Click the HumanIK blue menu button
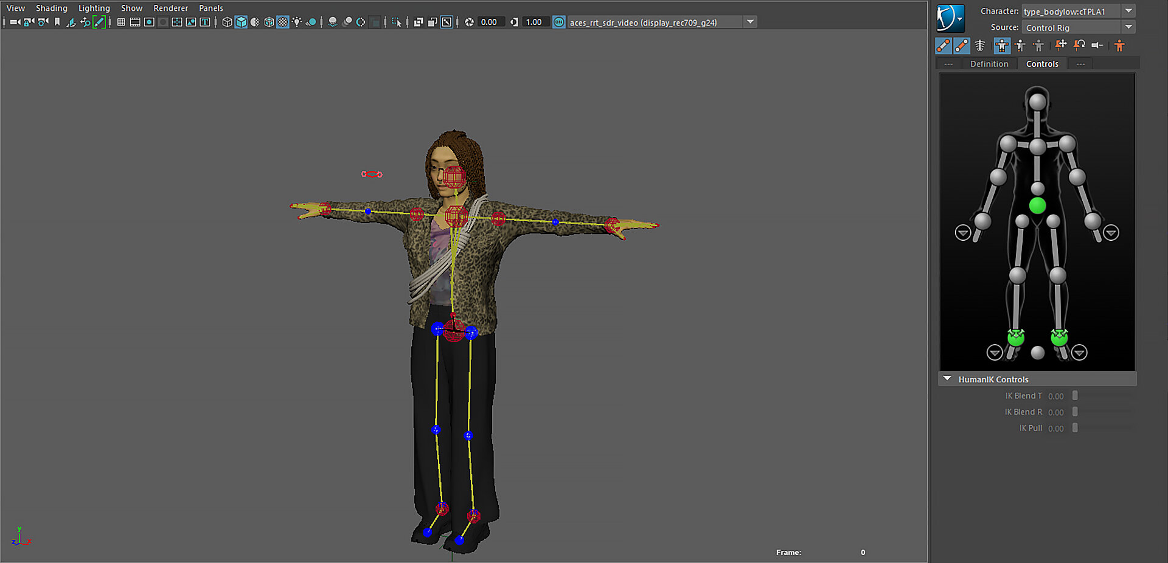The height and width of the screenshot is (563, 1168). tap(950, 18)
